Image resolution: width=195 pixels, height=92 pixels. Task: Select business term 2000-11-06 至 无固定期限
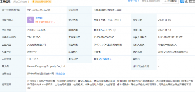pyautogui.click(x=108, y=45)
